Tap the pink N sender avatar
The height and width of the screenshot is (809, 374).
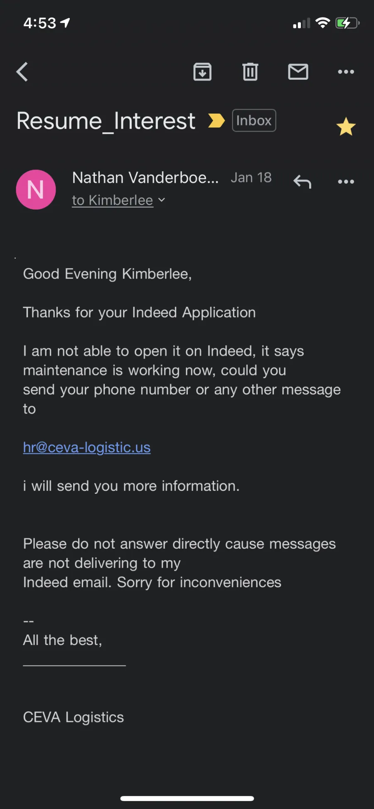36,190
